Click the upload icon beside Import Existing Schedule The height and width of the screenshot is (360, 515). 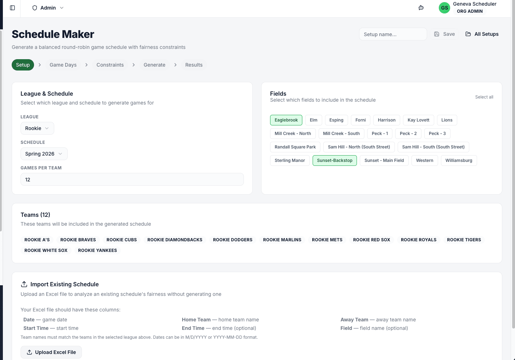tap(24, 284)
